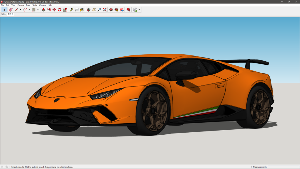Image resolution: width=300 pixels, height=169 pixels.
Task: Select the Pan hand tool
Action: 94,10
